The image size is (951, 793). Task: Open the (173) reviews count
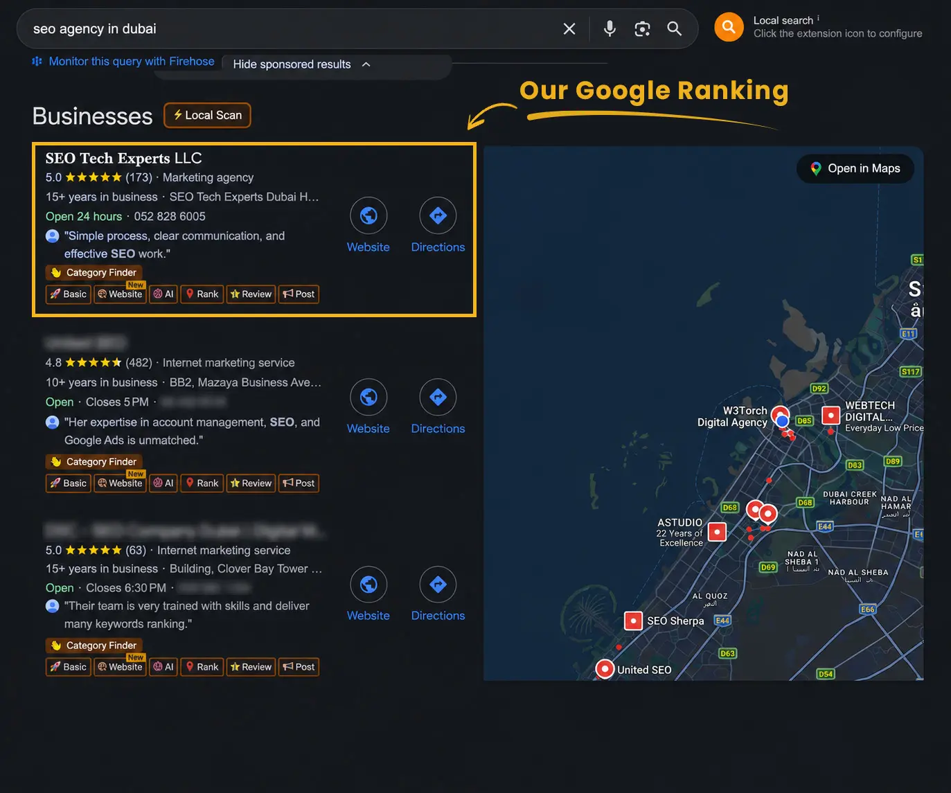point(139,177)
